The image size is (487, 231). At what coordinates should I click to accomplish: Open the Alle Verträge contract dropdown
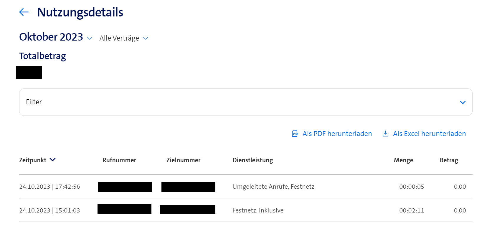(146, 38)
